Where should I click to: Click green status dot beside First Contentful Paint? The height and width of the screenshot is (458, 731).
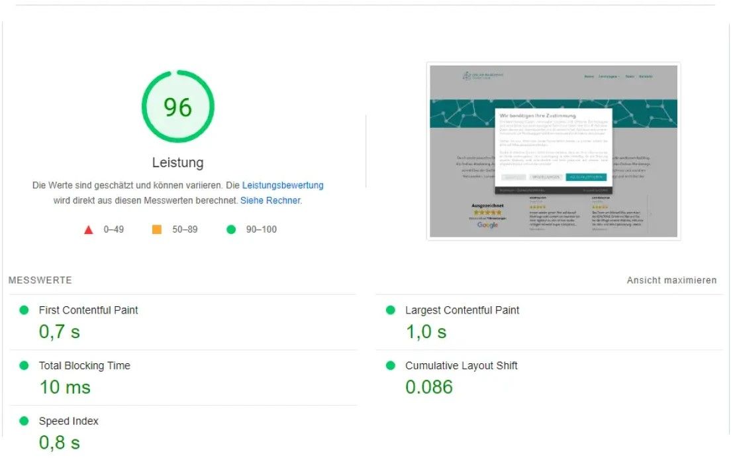click(24, 310)
